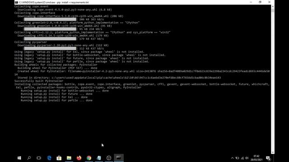Image resolution: width=289 pixels, height=162 pixels.
Task: Open the Windows Start menu
Action: (19, 158)
